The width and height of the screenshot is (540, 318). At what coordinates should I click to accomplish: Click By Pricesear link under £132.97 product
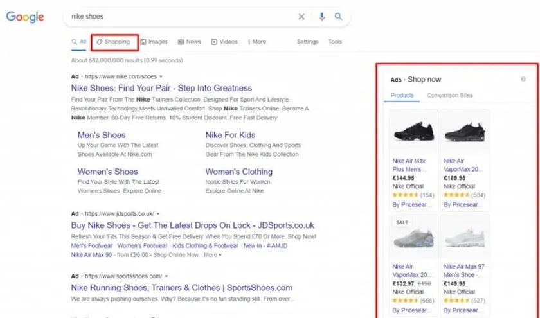(x=412, y=310)
